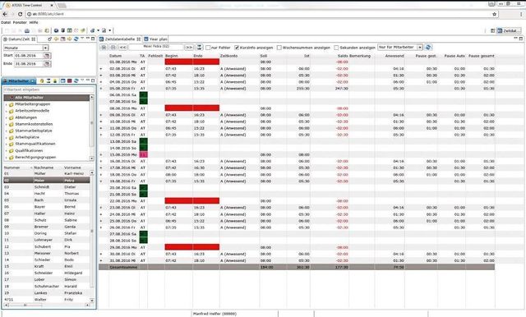This screenshot has width=526, height=317.
Task: Select employee Lankes Franziska row
Action: point(47,293)
